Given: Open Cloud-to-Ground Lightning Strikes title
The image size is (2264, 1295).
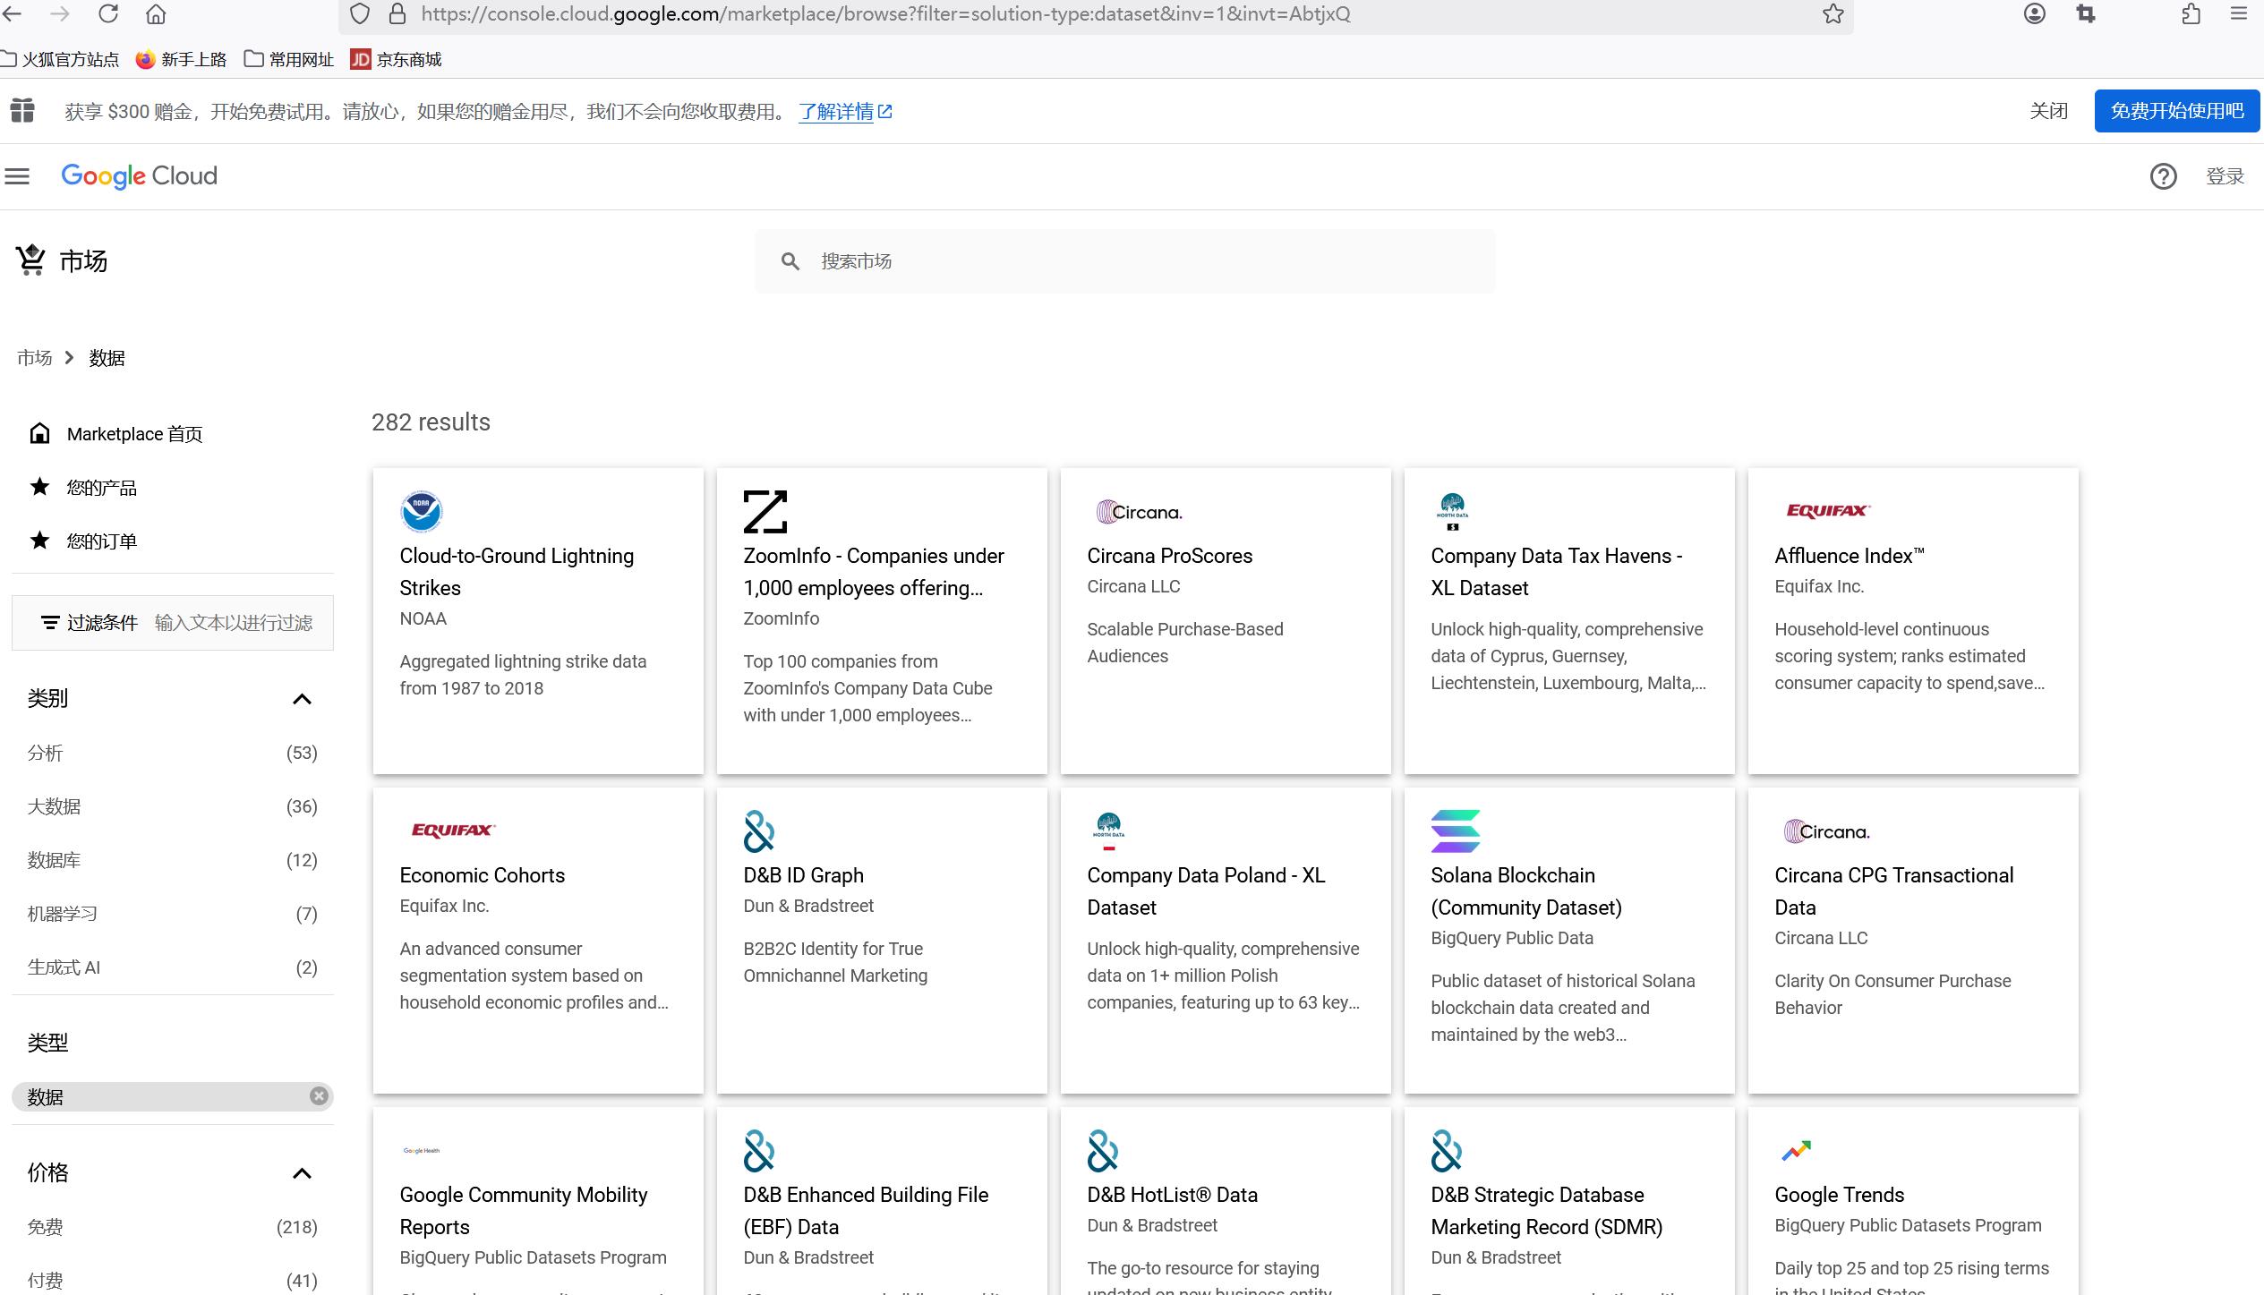Looking at the screenshot, I should (x=517, y=572).
